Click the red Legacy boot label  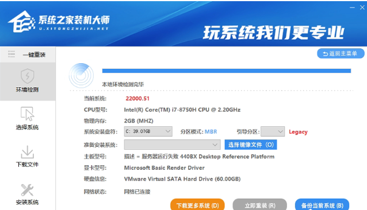tap(298, 132)
